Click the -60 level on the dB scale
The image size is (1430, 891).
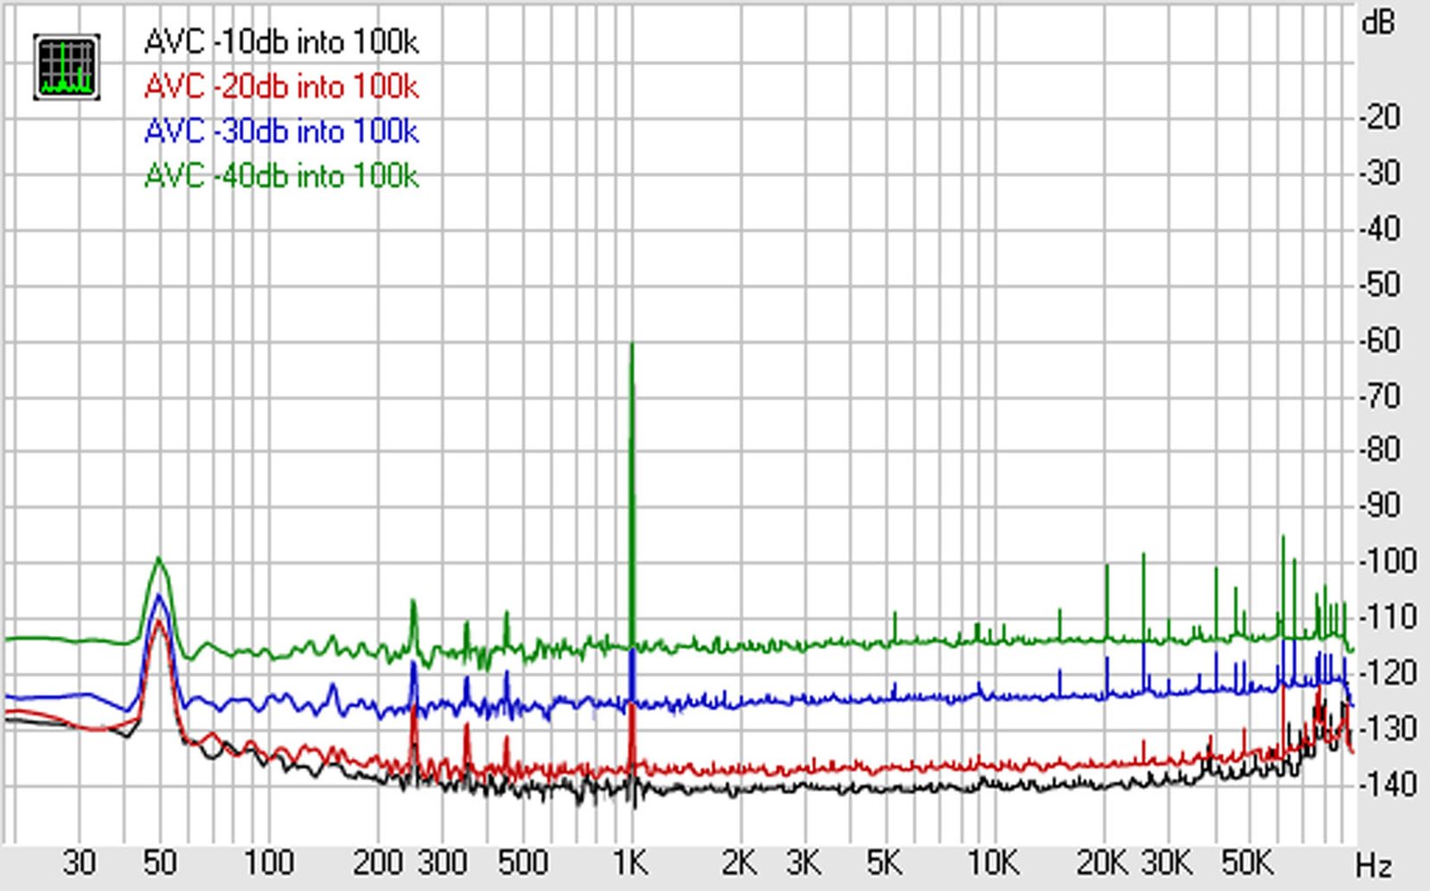click(1380, 340)
